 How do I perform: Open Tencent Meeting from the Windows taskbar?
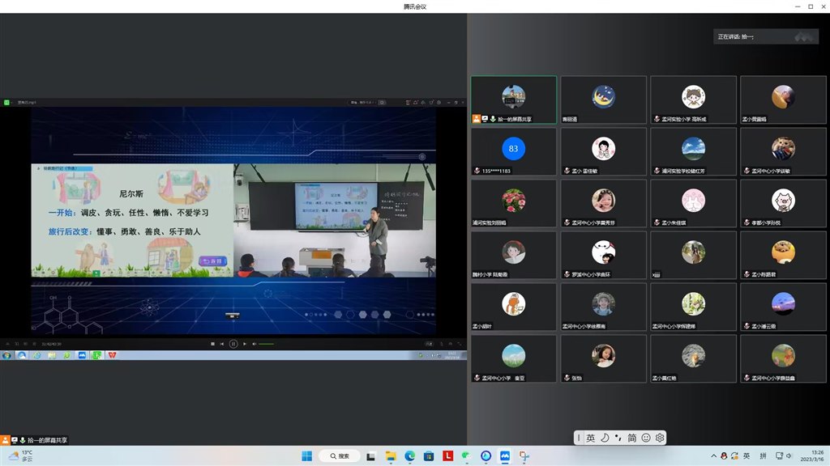[x=505, y=456]
